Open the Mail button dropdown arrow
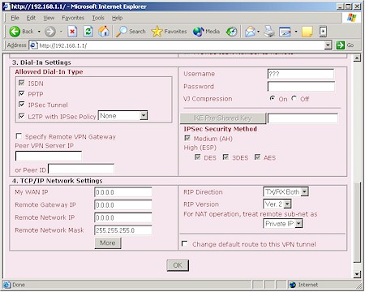 click(x=258, y=32)
